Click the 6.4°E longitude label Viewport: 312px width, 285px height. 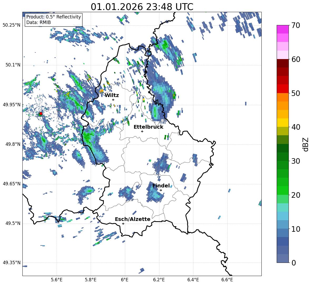click(x=193, y=280)
